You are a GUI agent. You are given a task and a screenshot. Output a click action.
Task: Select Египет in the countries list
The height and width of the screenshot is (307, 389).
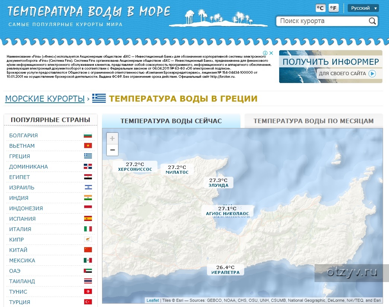(19, 177)
